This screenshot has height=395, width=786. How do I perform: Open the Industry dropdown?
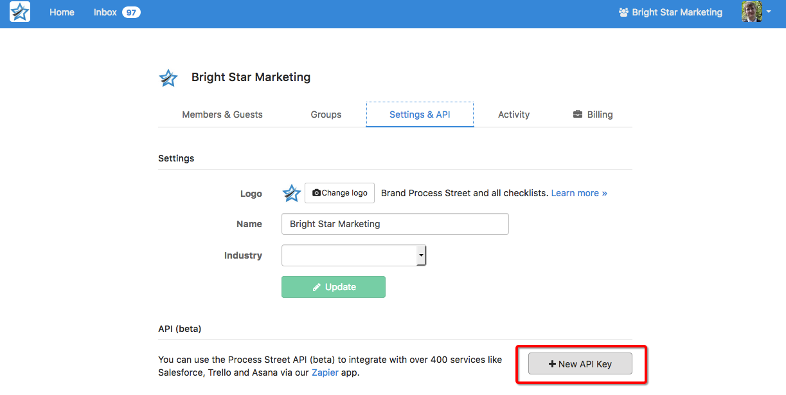point(354,255)
